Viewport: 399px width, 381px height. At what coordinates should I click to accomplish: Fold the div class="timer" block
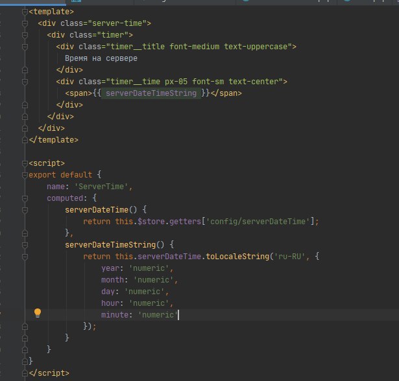(25, 35)
